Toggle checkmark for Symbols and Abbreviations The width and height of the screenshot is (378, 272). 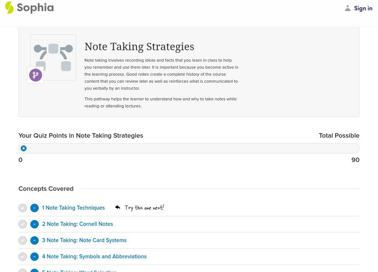(23, 257)
